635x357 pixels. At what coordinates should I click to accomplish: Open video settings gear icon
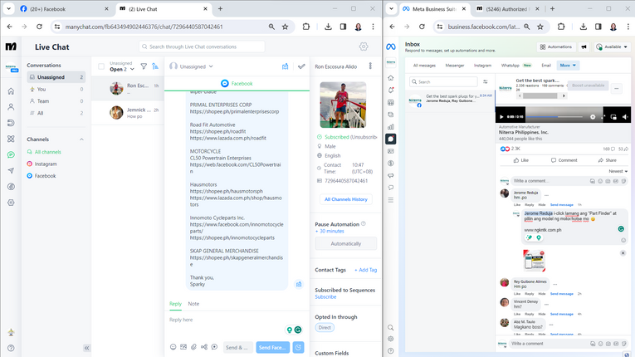point(593,117)
